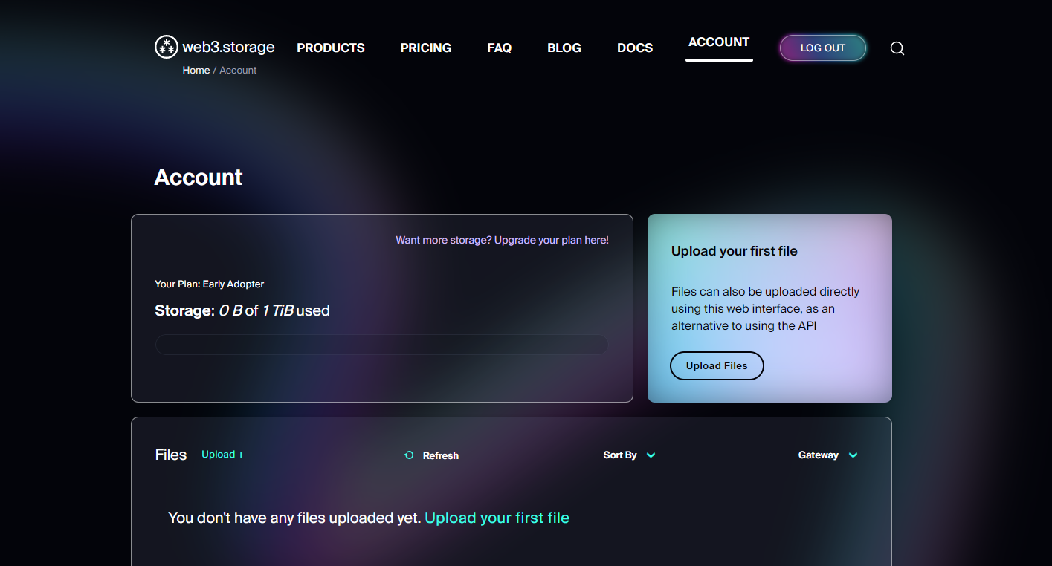Click Upload + beside Files heading
The width and height of the screenshot is (1052, 566).
[222, 455]
